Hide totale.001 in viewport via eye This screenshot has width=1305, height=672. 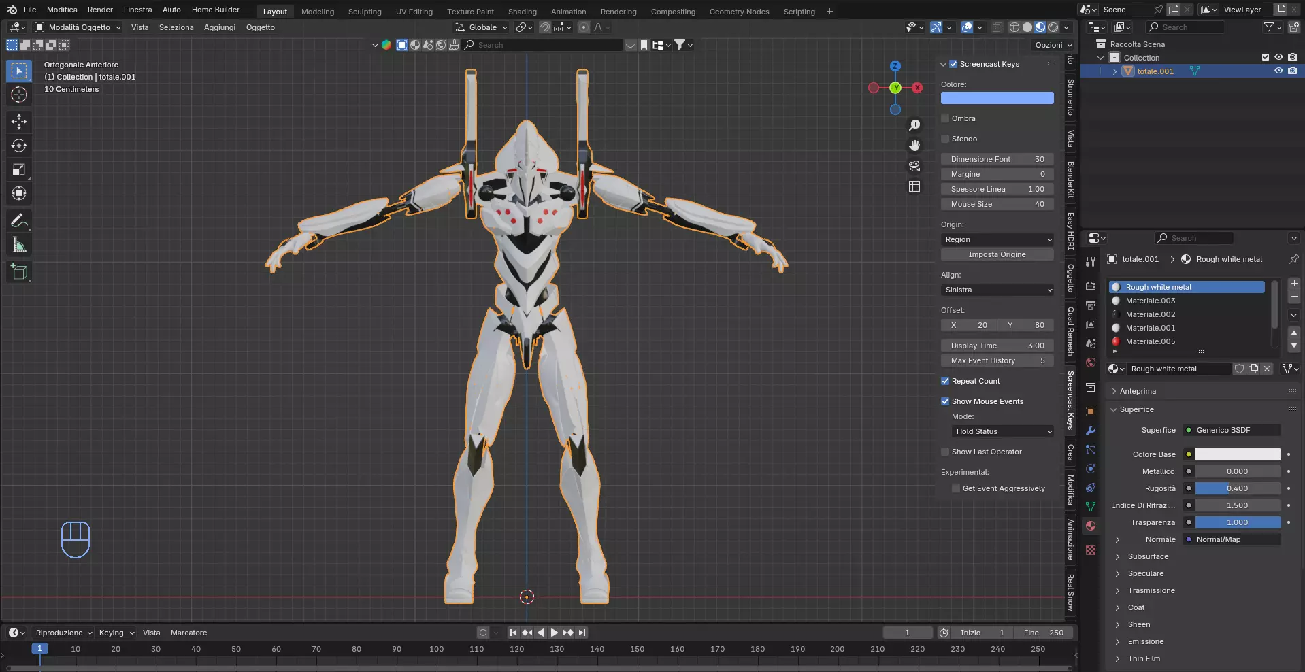(x=1278, y=71)
